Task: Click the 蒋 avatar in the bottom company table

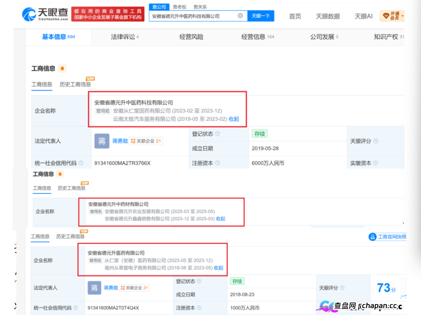Action: tap(94, 288)
